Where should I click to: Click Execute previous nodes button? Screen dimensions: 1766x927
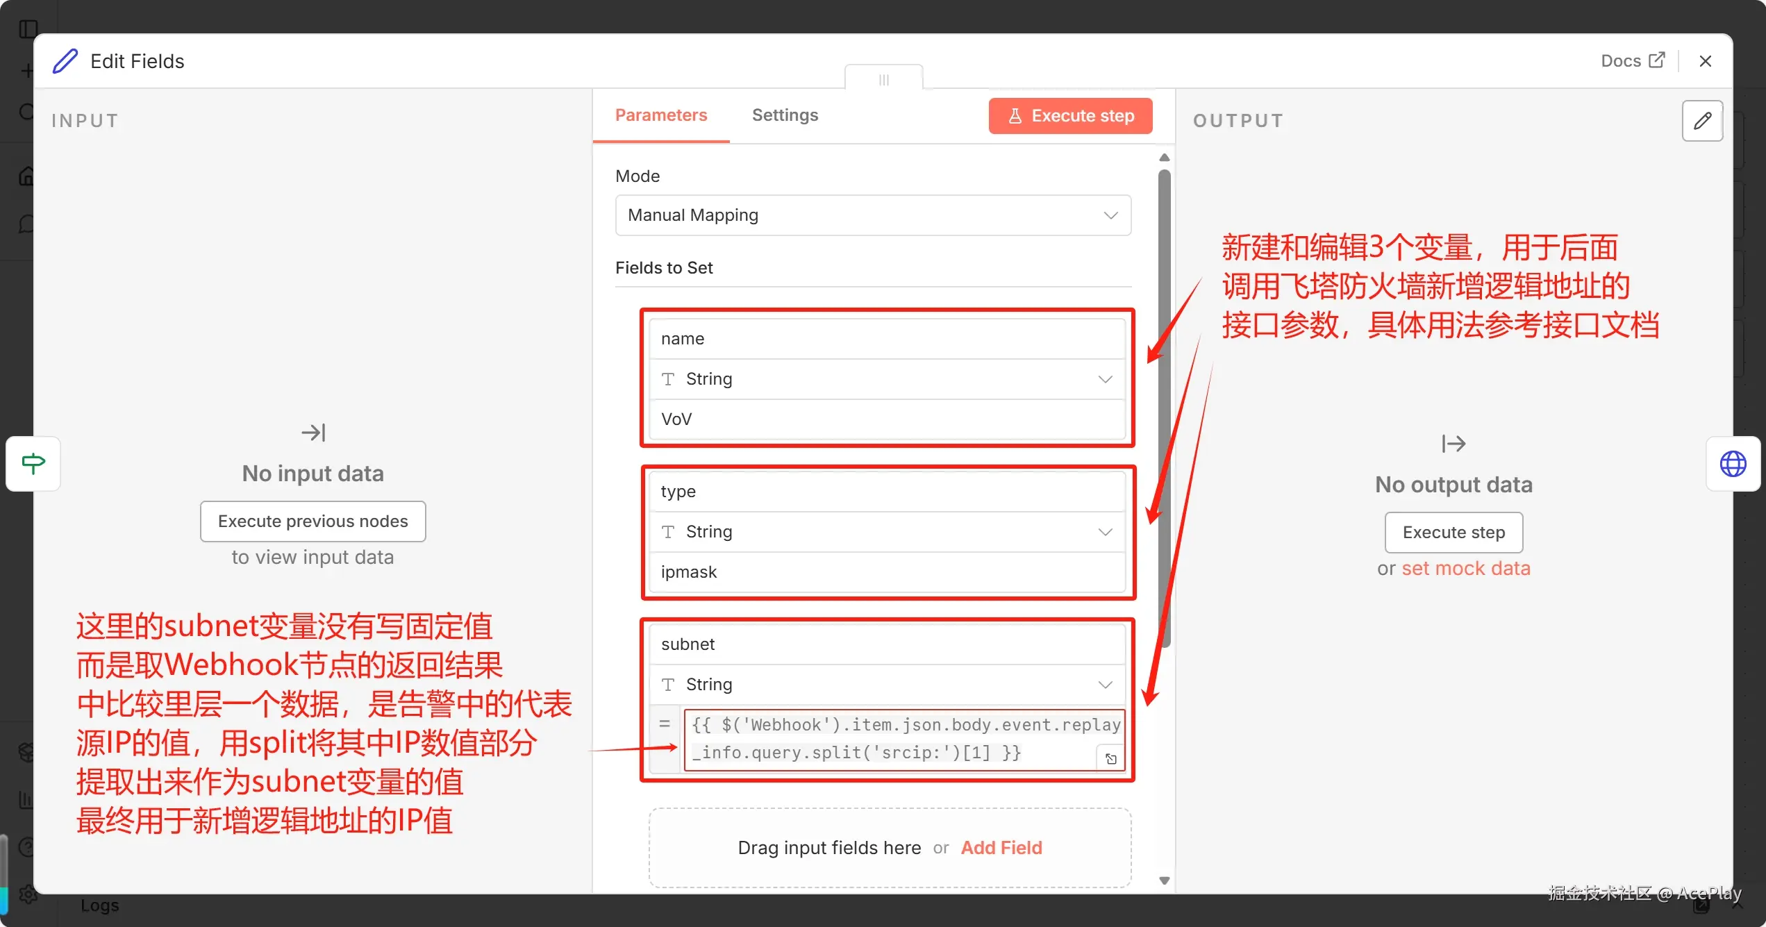313,521
